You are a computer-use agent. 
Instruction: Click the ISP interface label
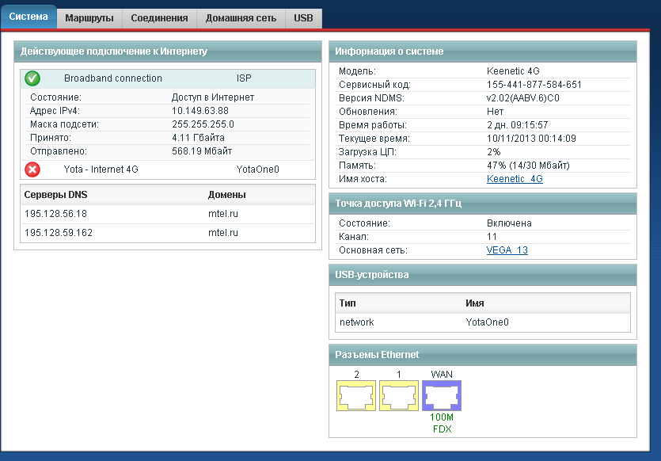pyautogui.click(x=244, y=78)
